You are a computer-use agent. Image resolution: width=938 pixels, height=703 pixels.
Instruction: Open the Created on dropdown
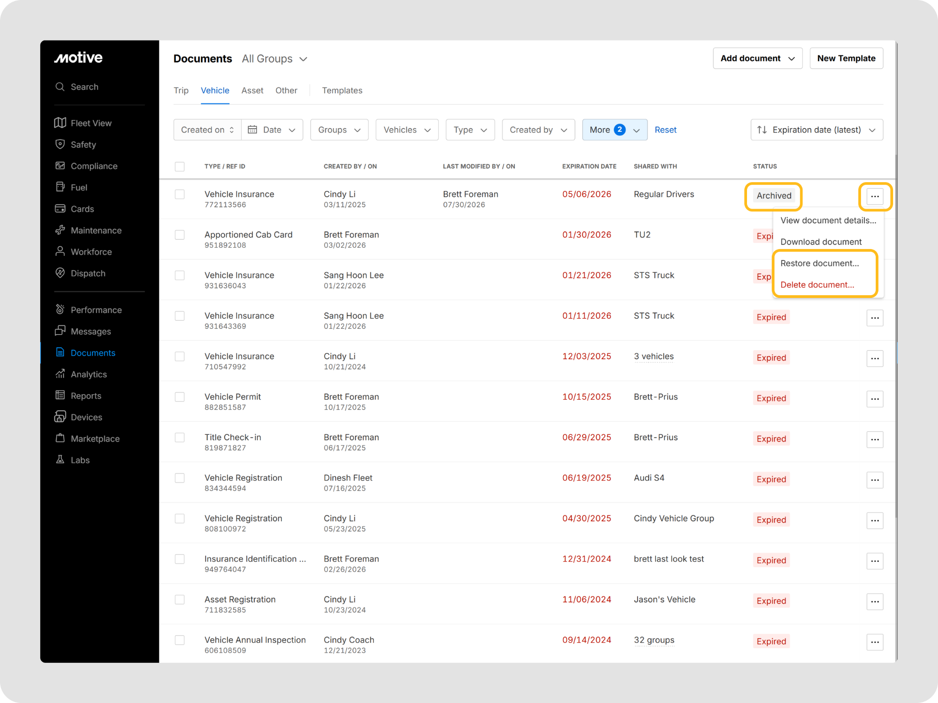point(207,130)
